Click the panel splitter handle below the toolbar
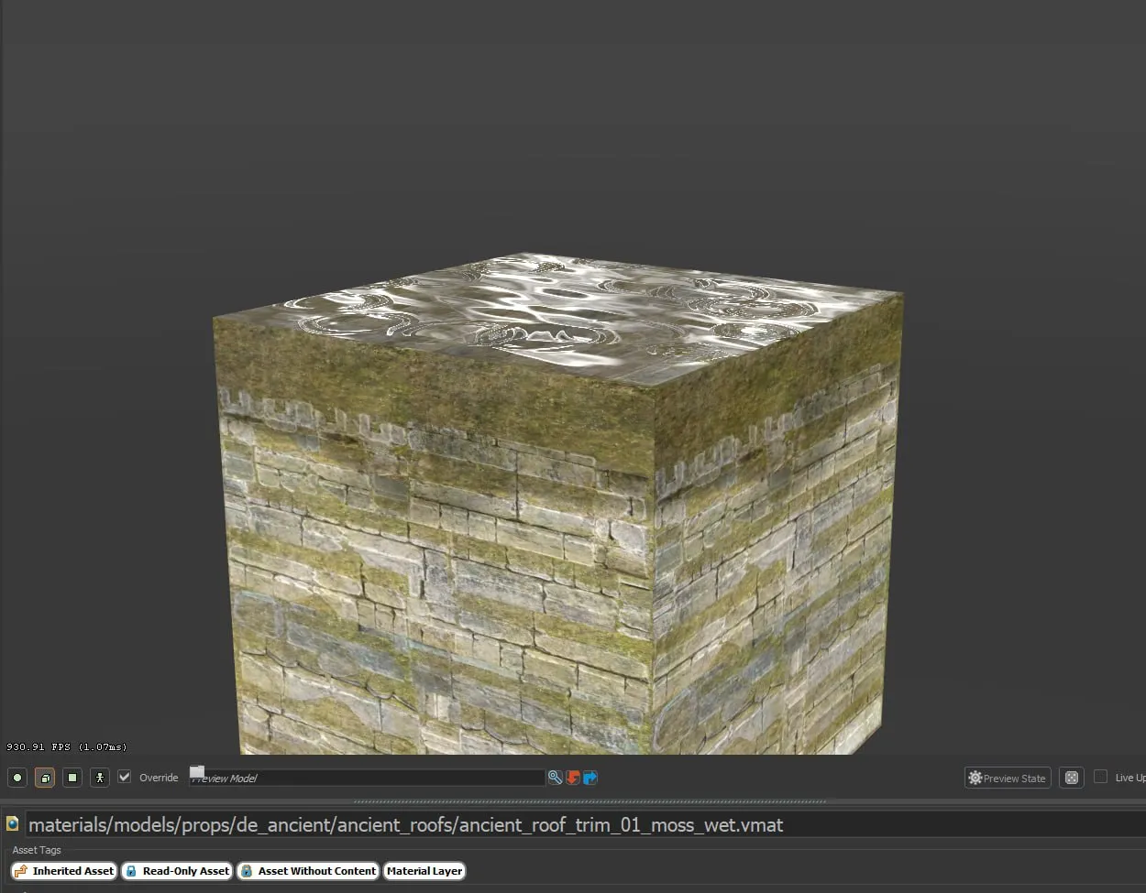Image resolution: width=1146 pixels, height=893 pixels. coord(590,801)
